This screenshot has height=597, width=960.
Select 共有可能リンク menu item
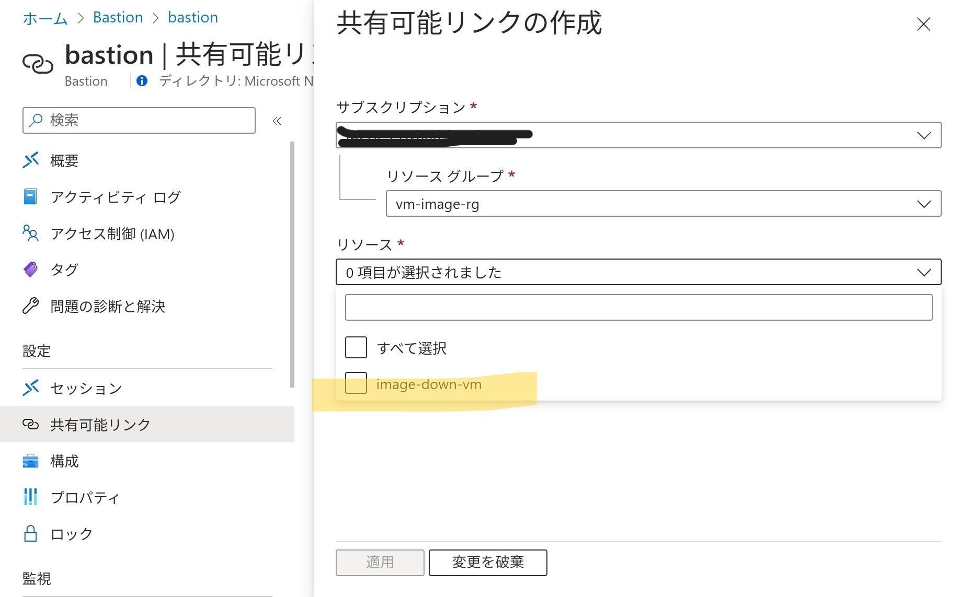100,425
